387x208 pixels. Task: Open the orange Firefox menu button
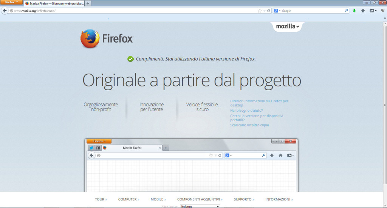click(11, 2)
